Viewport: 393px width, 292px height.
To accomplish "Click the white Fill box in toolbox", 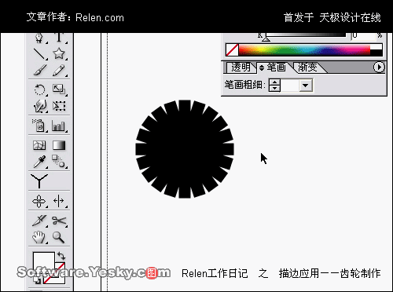I will point(44,263).
